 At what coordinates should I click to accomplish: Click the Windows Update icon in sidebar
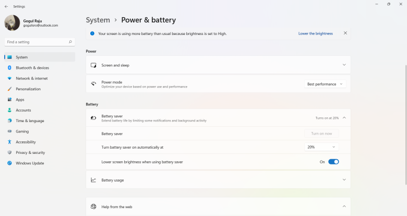(9, 163)
